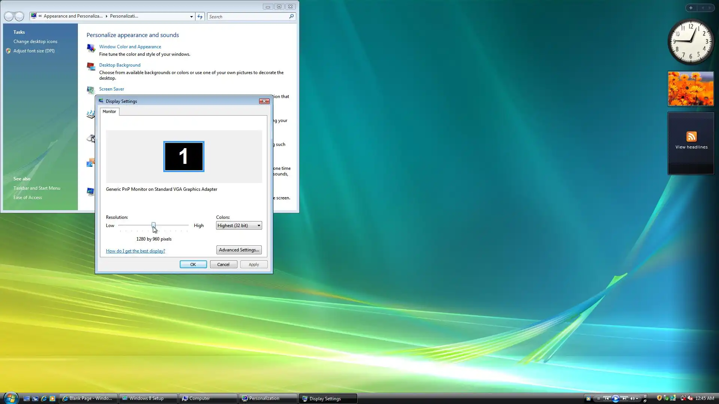Expand the address bar history dropdown
The height and width of the screenshot is (404, 719).
pyautogui.click(x=191, y=16)
